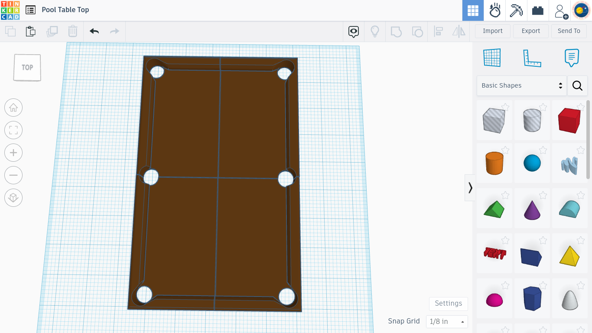Select the Mirror tool

(459, 31)
